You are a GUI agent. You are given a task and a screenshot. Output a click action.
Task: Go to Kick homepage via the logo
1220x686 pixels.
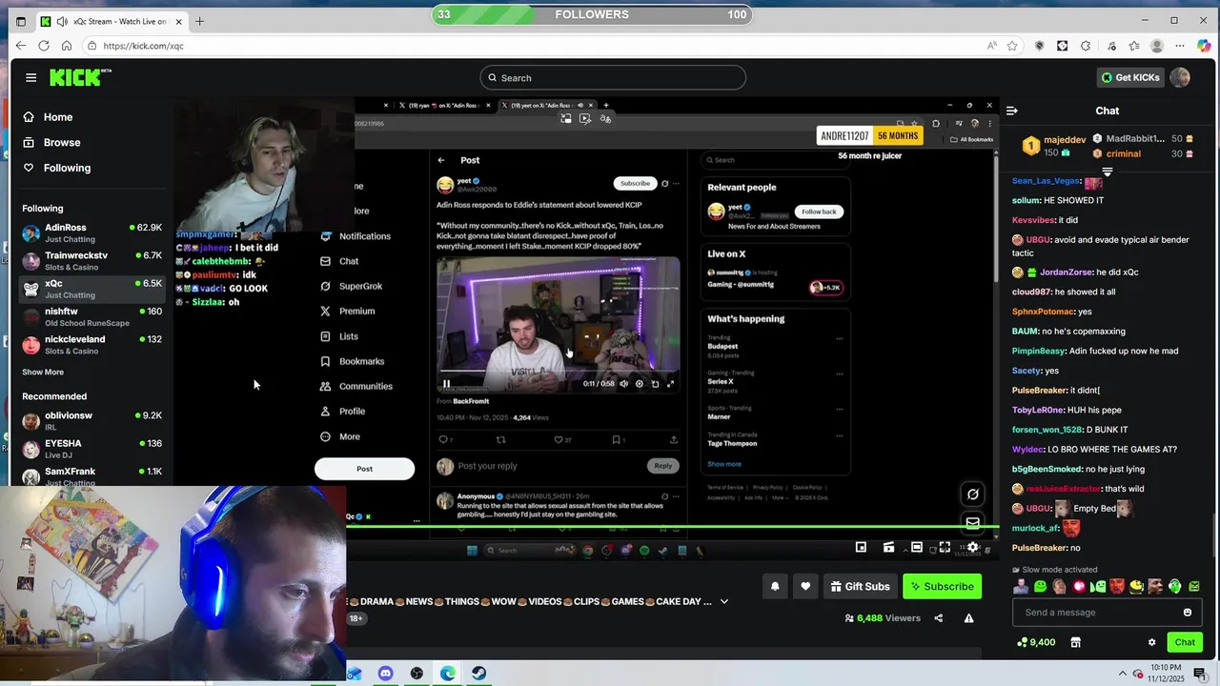80,77
